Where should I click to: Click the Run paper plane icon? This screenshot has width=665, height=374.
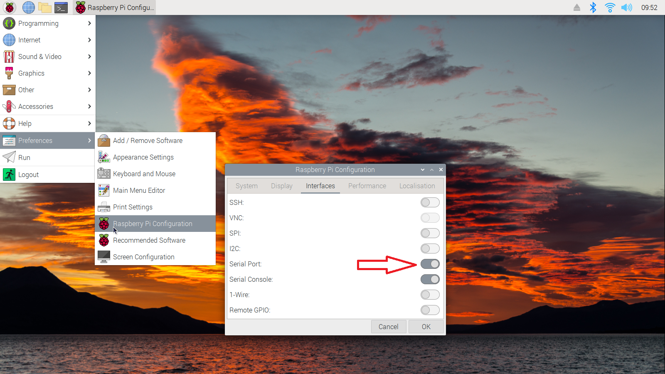pyautogui.click(x=9, y=157)
